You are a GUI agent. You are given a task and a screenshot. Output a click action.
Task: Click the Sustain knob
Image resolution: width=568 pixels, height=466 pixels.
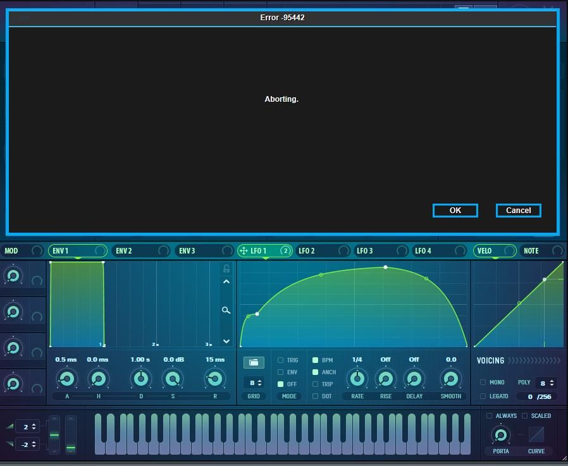173,379
